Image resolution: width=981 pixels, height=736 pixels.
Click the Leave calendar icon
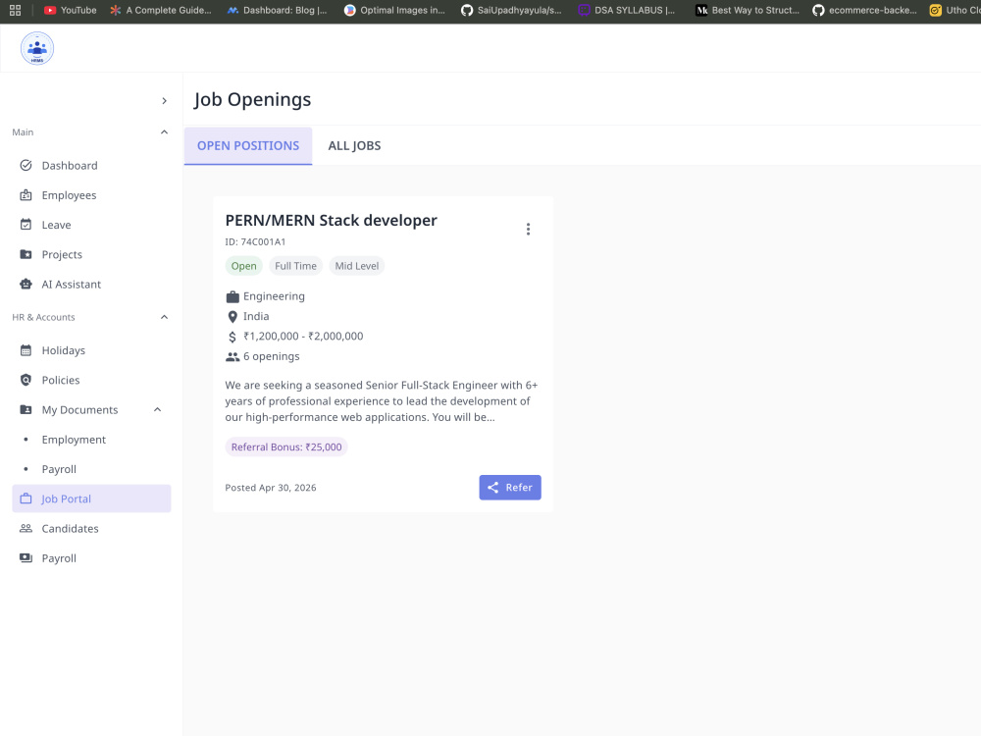[26, 225]
